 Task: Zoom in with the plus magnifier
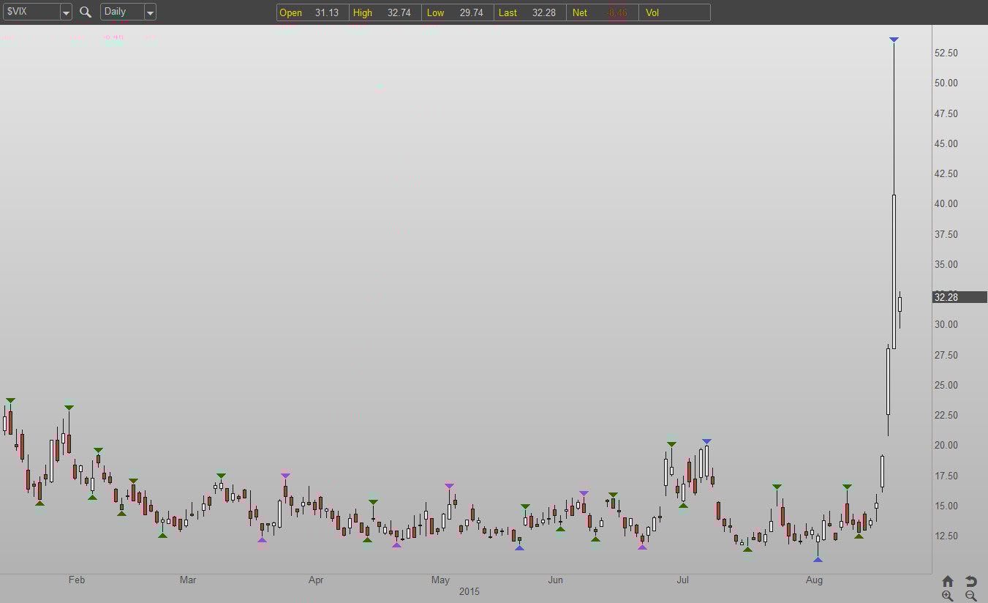click(x=947, y=596)
